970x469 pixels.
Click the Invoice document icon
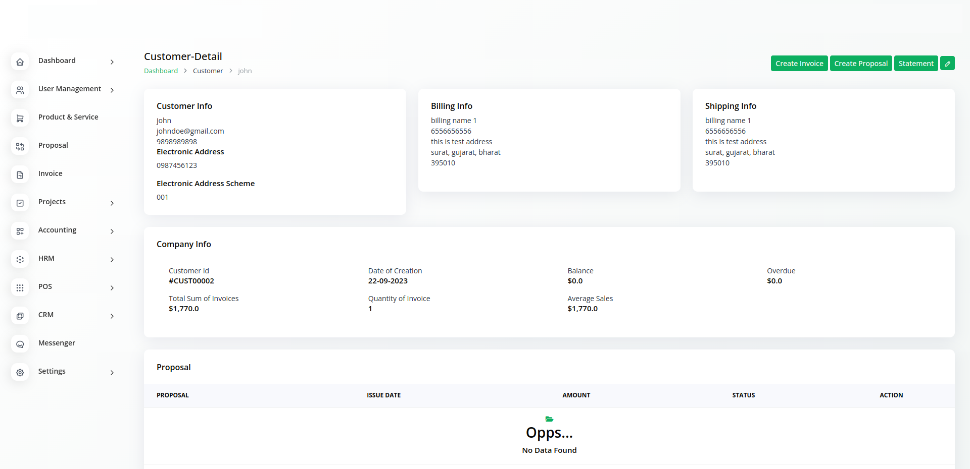20,175
